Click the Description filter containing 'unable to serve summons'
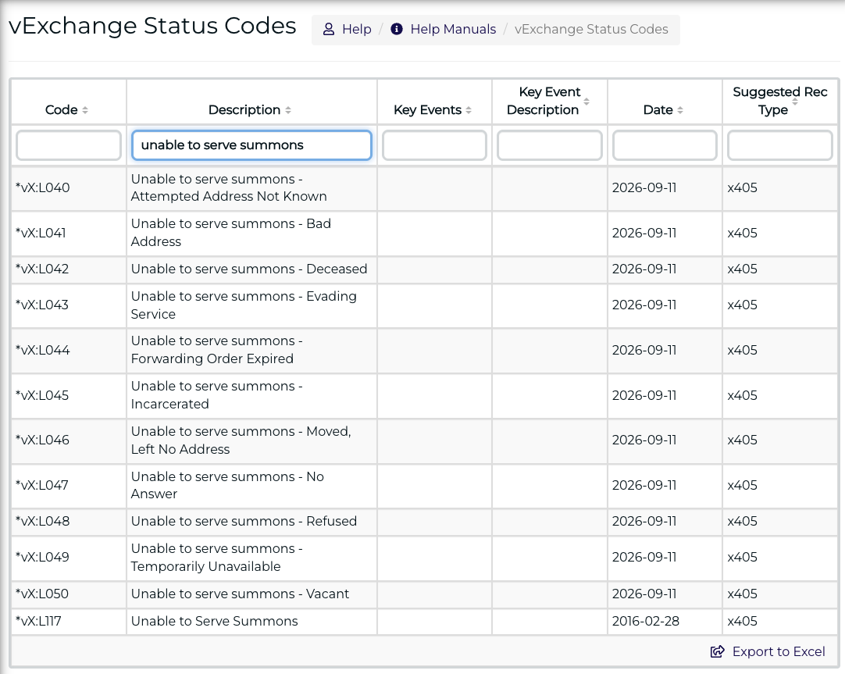The width and height of the screenshot is (845, 674). 251,145
